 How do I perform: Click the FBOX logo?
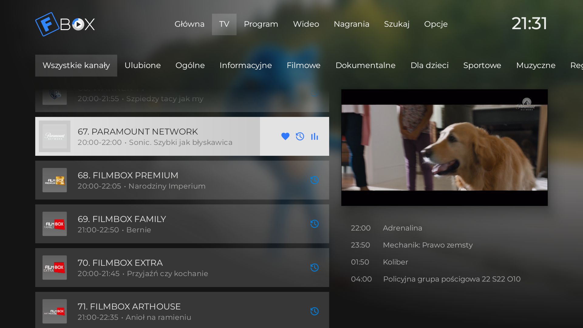point(65,24)
